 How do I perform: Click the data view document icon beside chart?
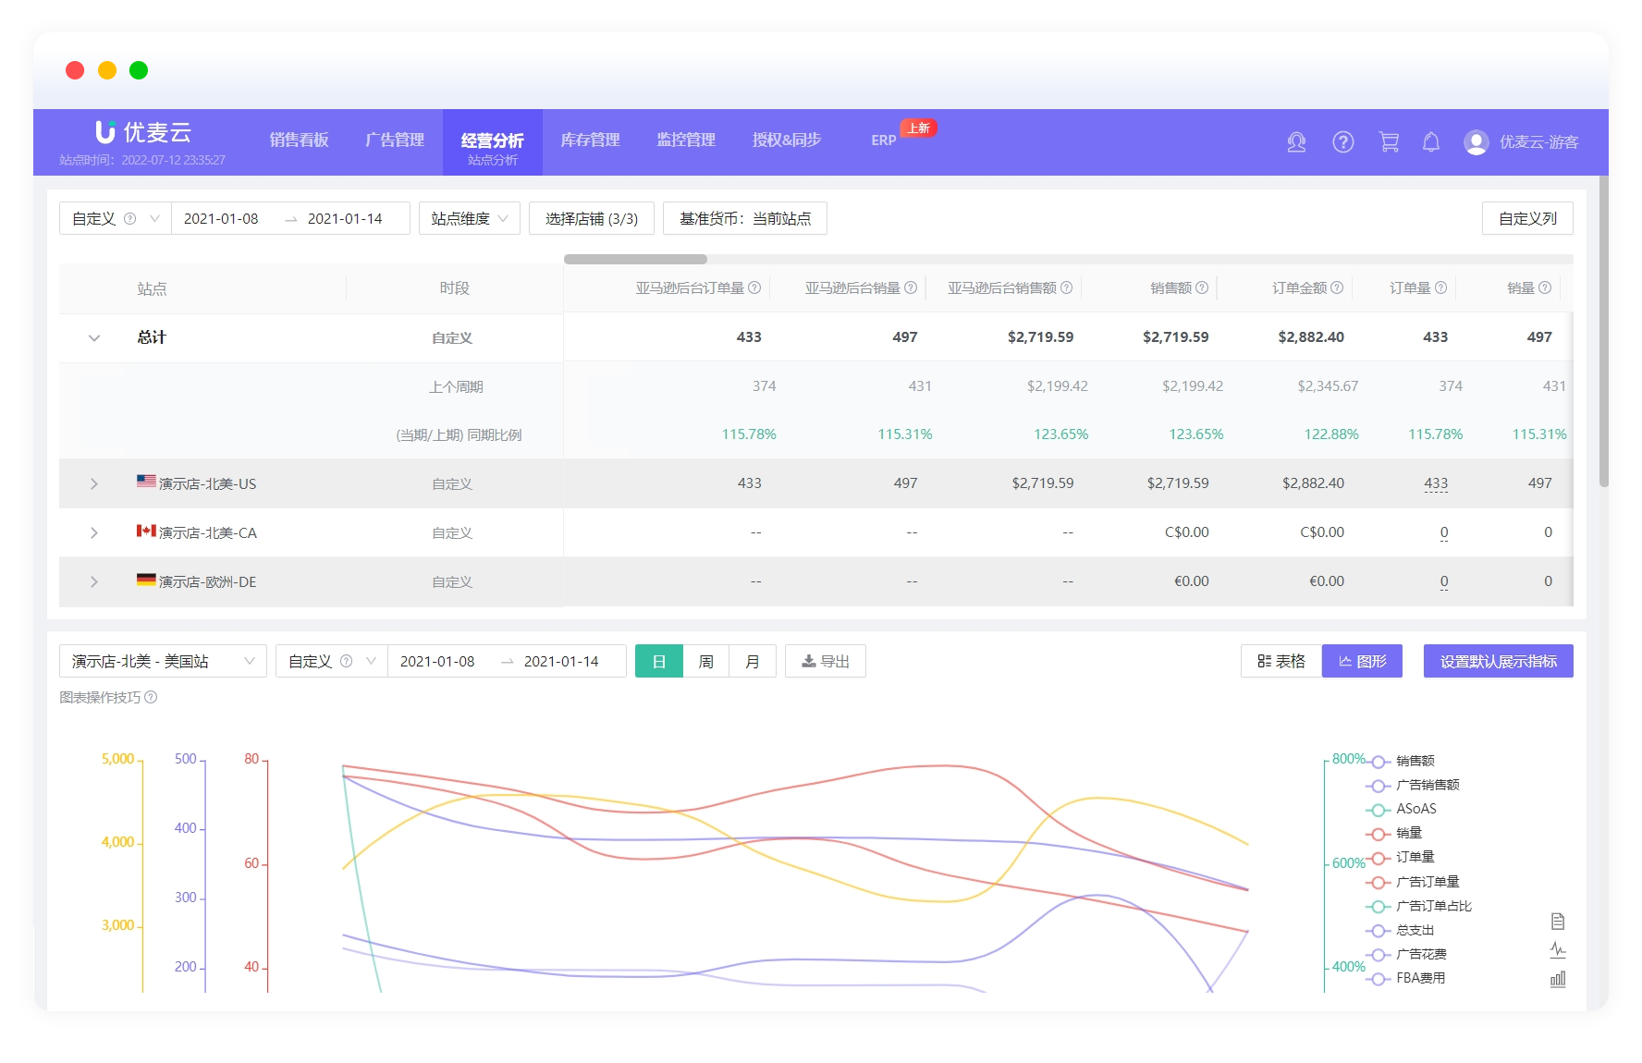click(1558, 922)
